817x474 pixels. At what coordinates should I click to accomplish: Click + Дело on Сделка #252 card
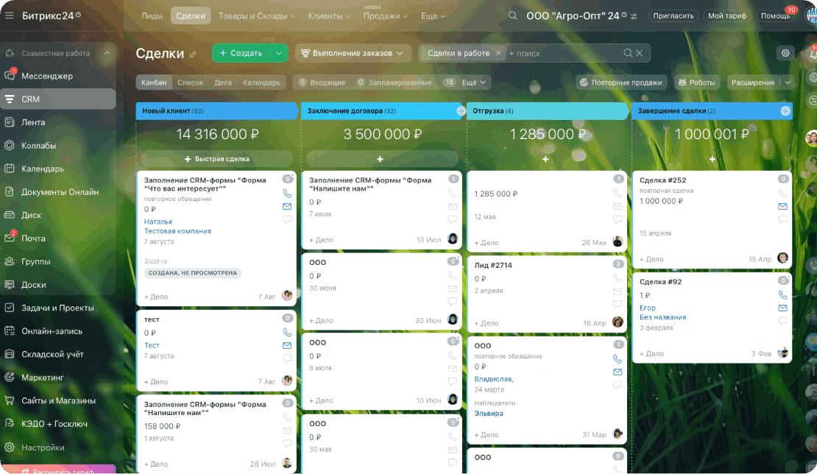click(651, 259)
